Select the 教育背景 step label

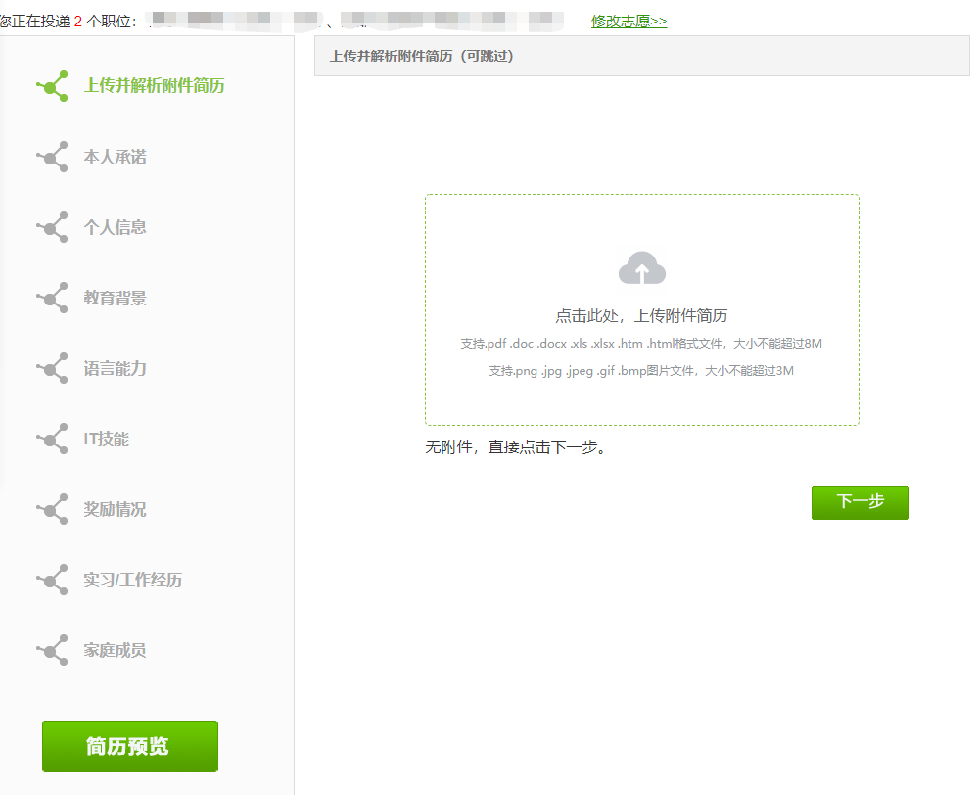pyautogui.click(x=116, y=298)
